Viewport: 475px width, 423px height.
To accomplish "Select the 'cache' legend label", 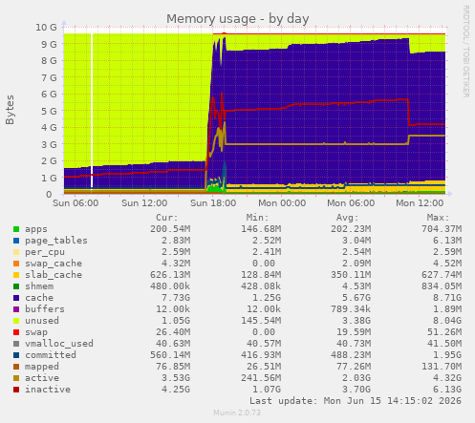I will pos(39,298).
